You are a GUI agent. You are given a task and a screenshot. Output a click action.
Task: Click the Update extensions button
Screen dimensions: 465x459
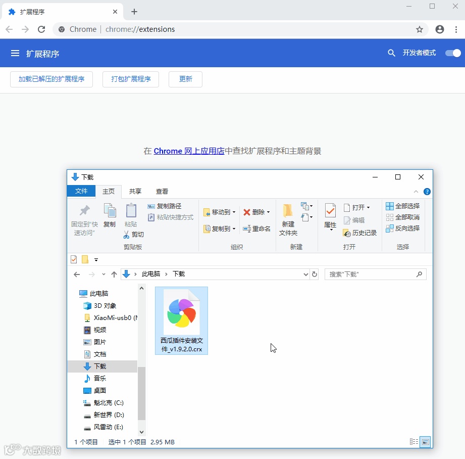pos(185,79)
